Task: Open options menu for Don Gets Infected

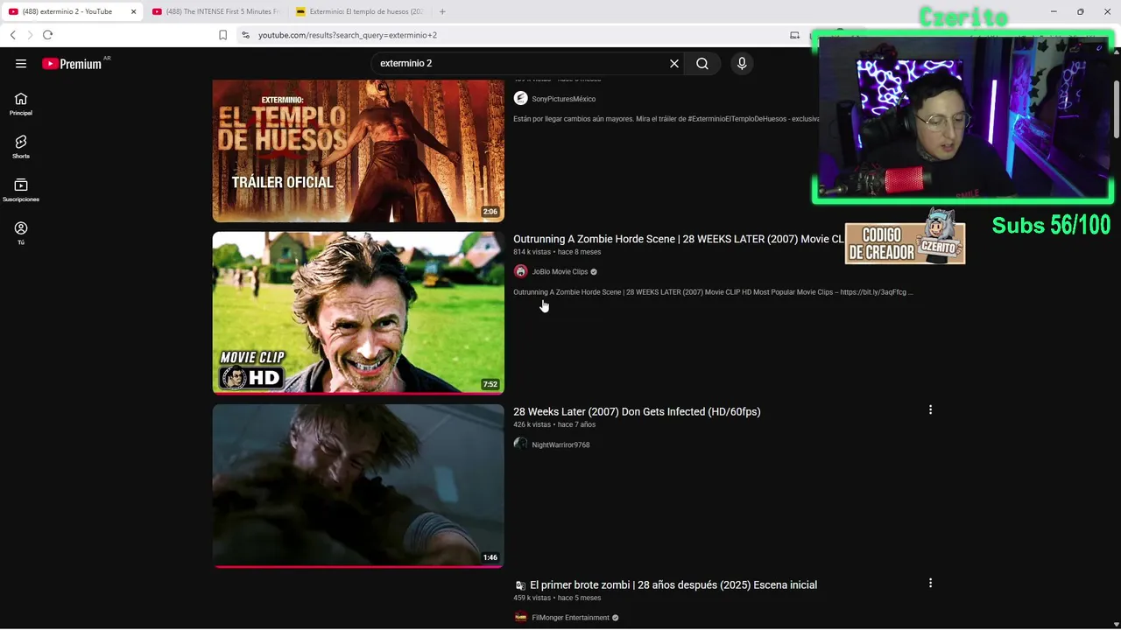Action: pyautogui.click(x=930, y=409)
